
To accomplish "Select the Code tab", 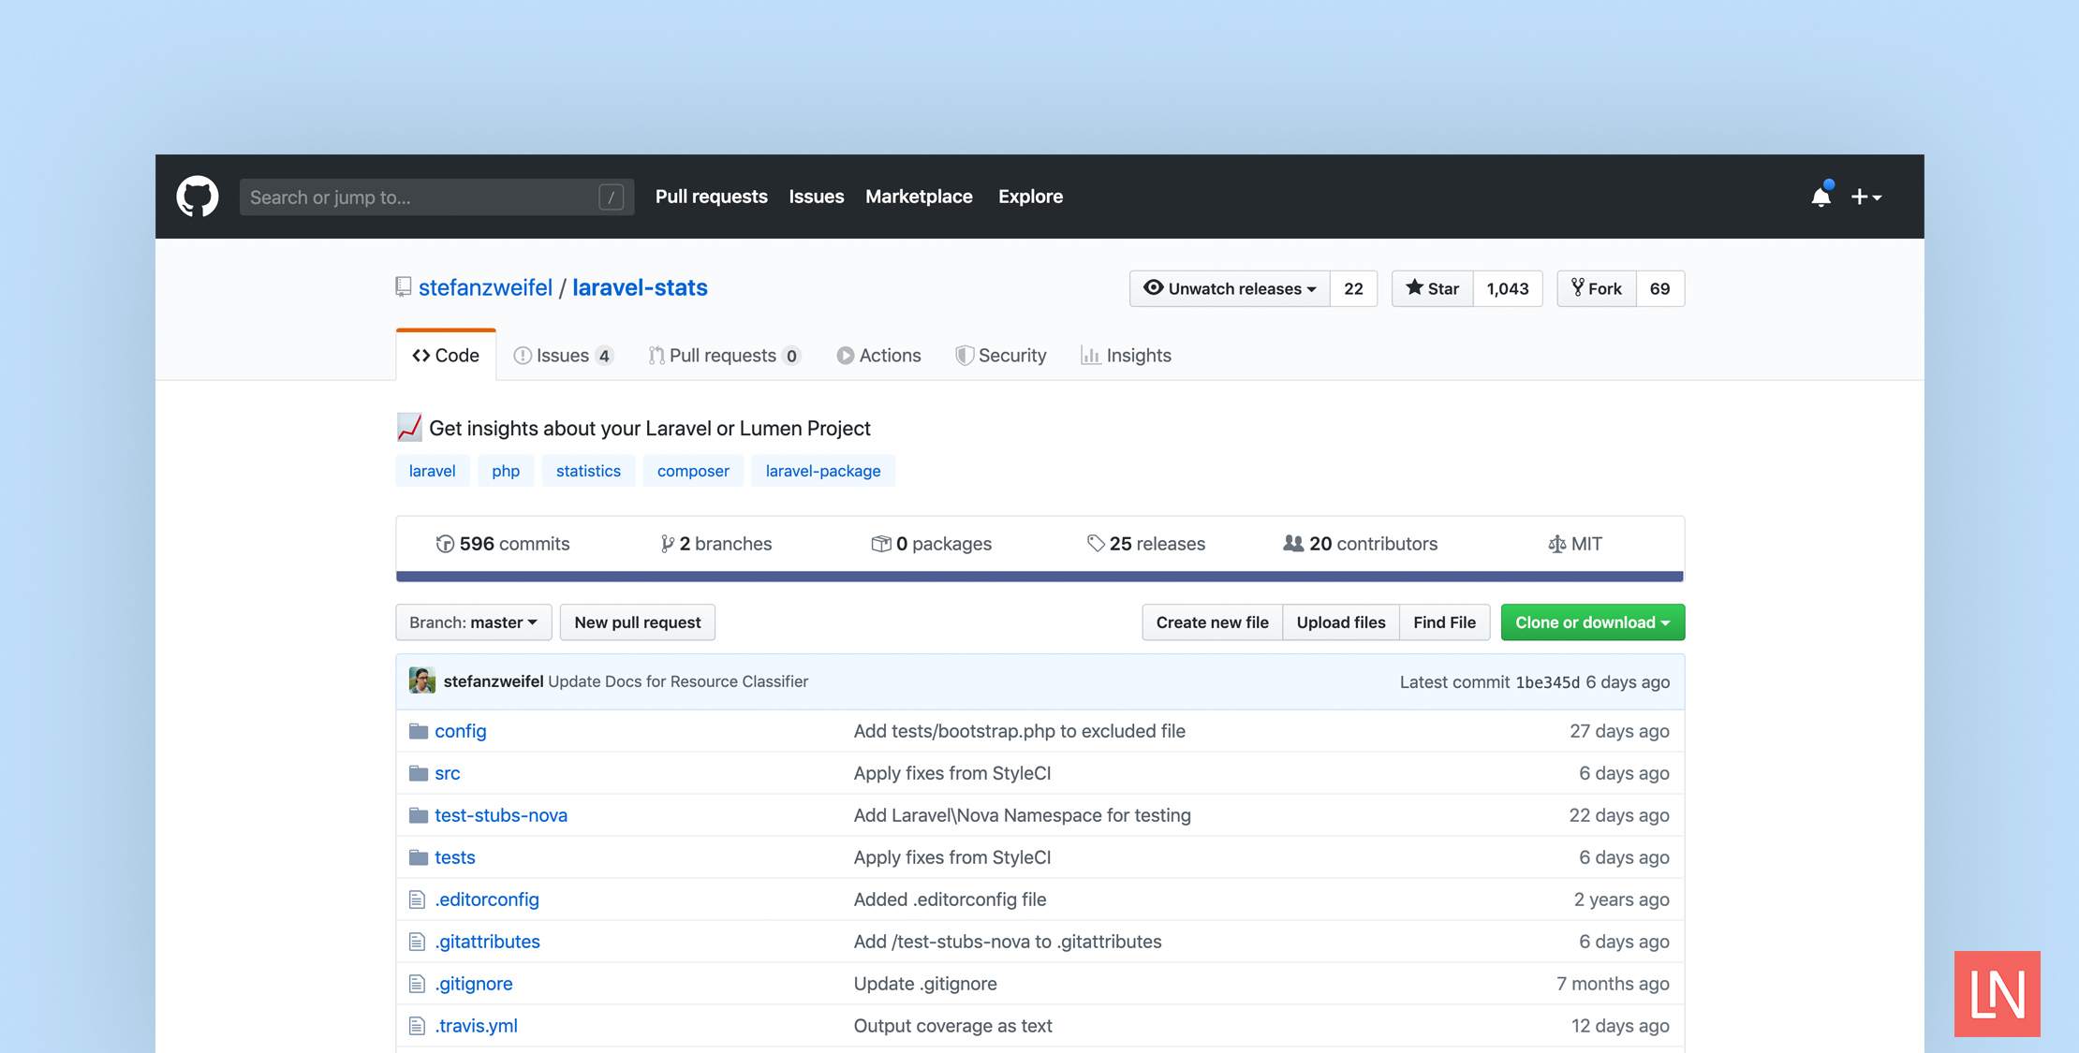I will [x=446, y=356].
